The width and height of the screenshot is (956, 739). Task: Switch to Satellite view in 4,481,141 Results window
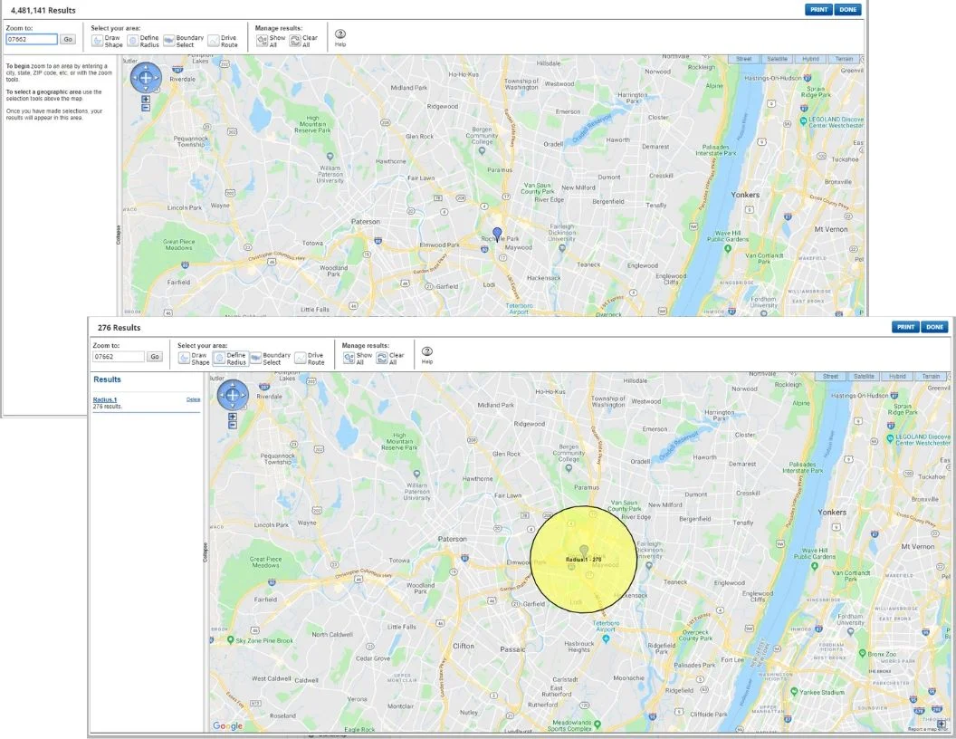coord(777,59)
